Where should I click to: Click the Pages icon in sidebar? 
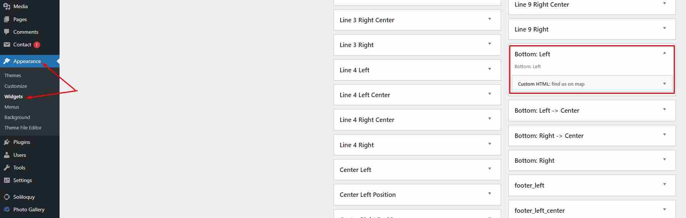point(7,19)
